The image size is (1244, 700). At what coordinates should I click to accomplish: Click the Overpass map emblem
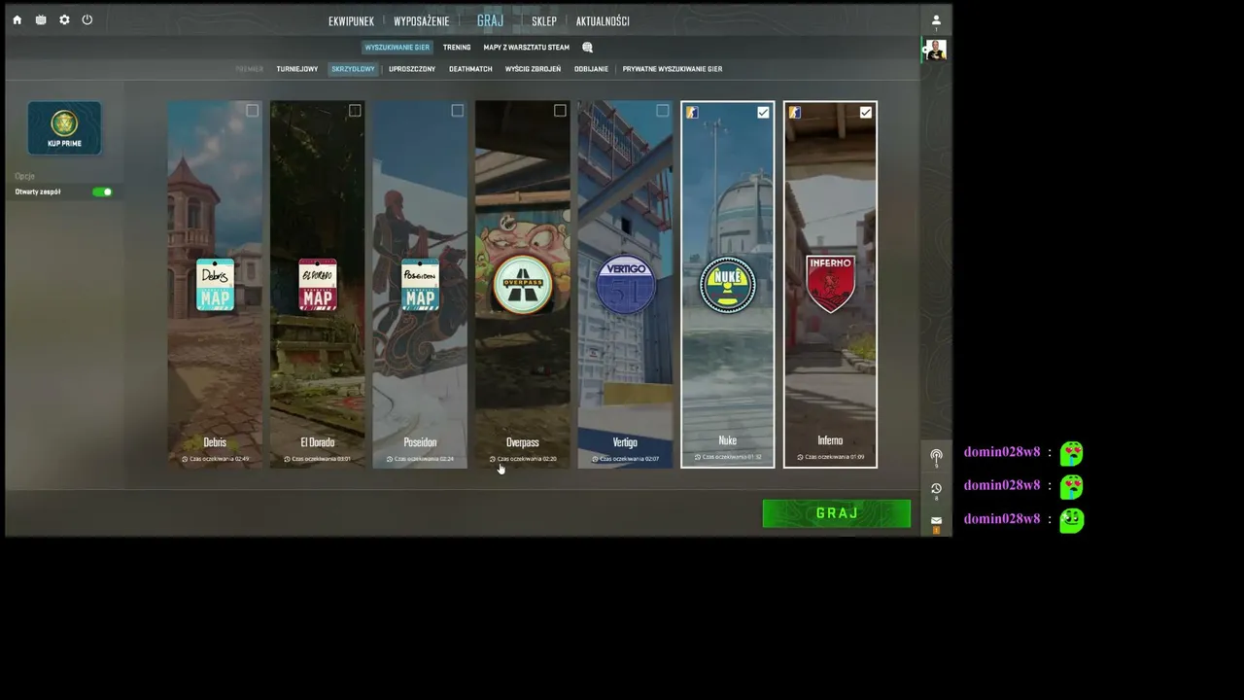point(523,285)
